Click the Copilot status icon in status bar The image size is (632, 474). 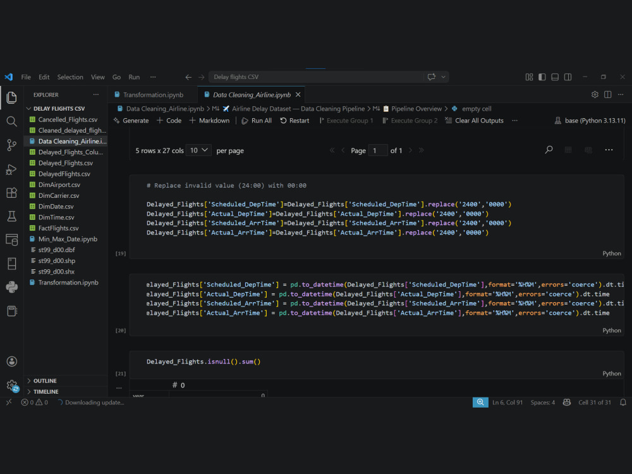(x=567, y=402)
